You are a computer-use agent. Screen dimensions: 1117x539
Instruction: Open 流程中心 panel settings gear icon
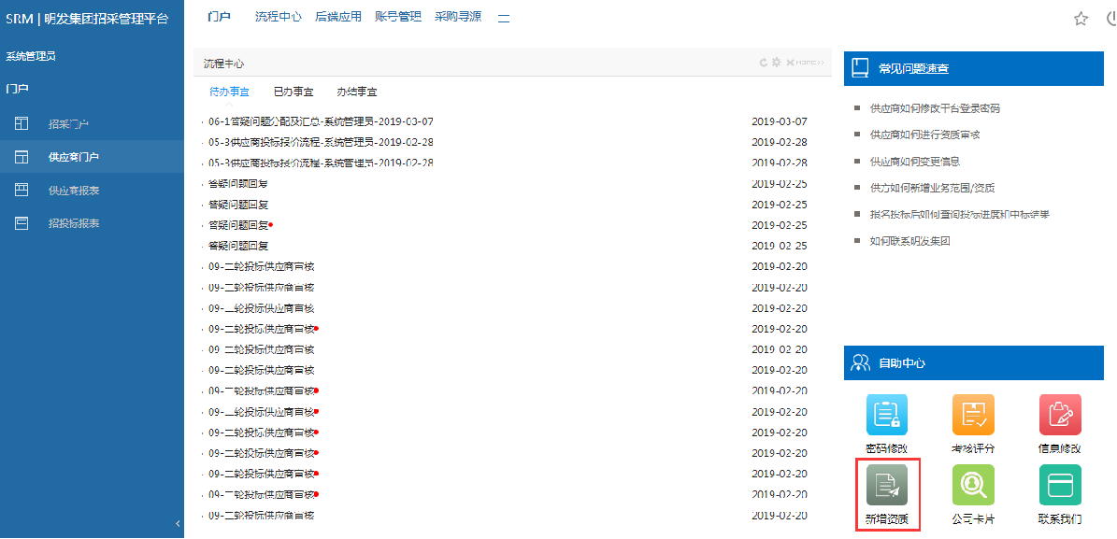[776, 63]
